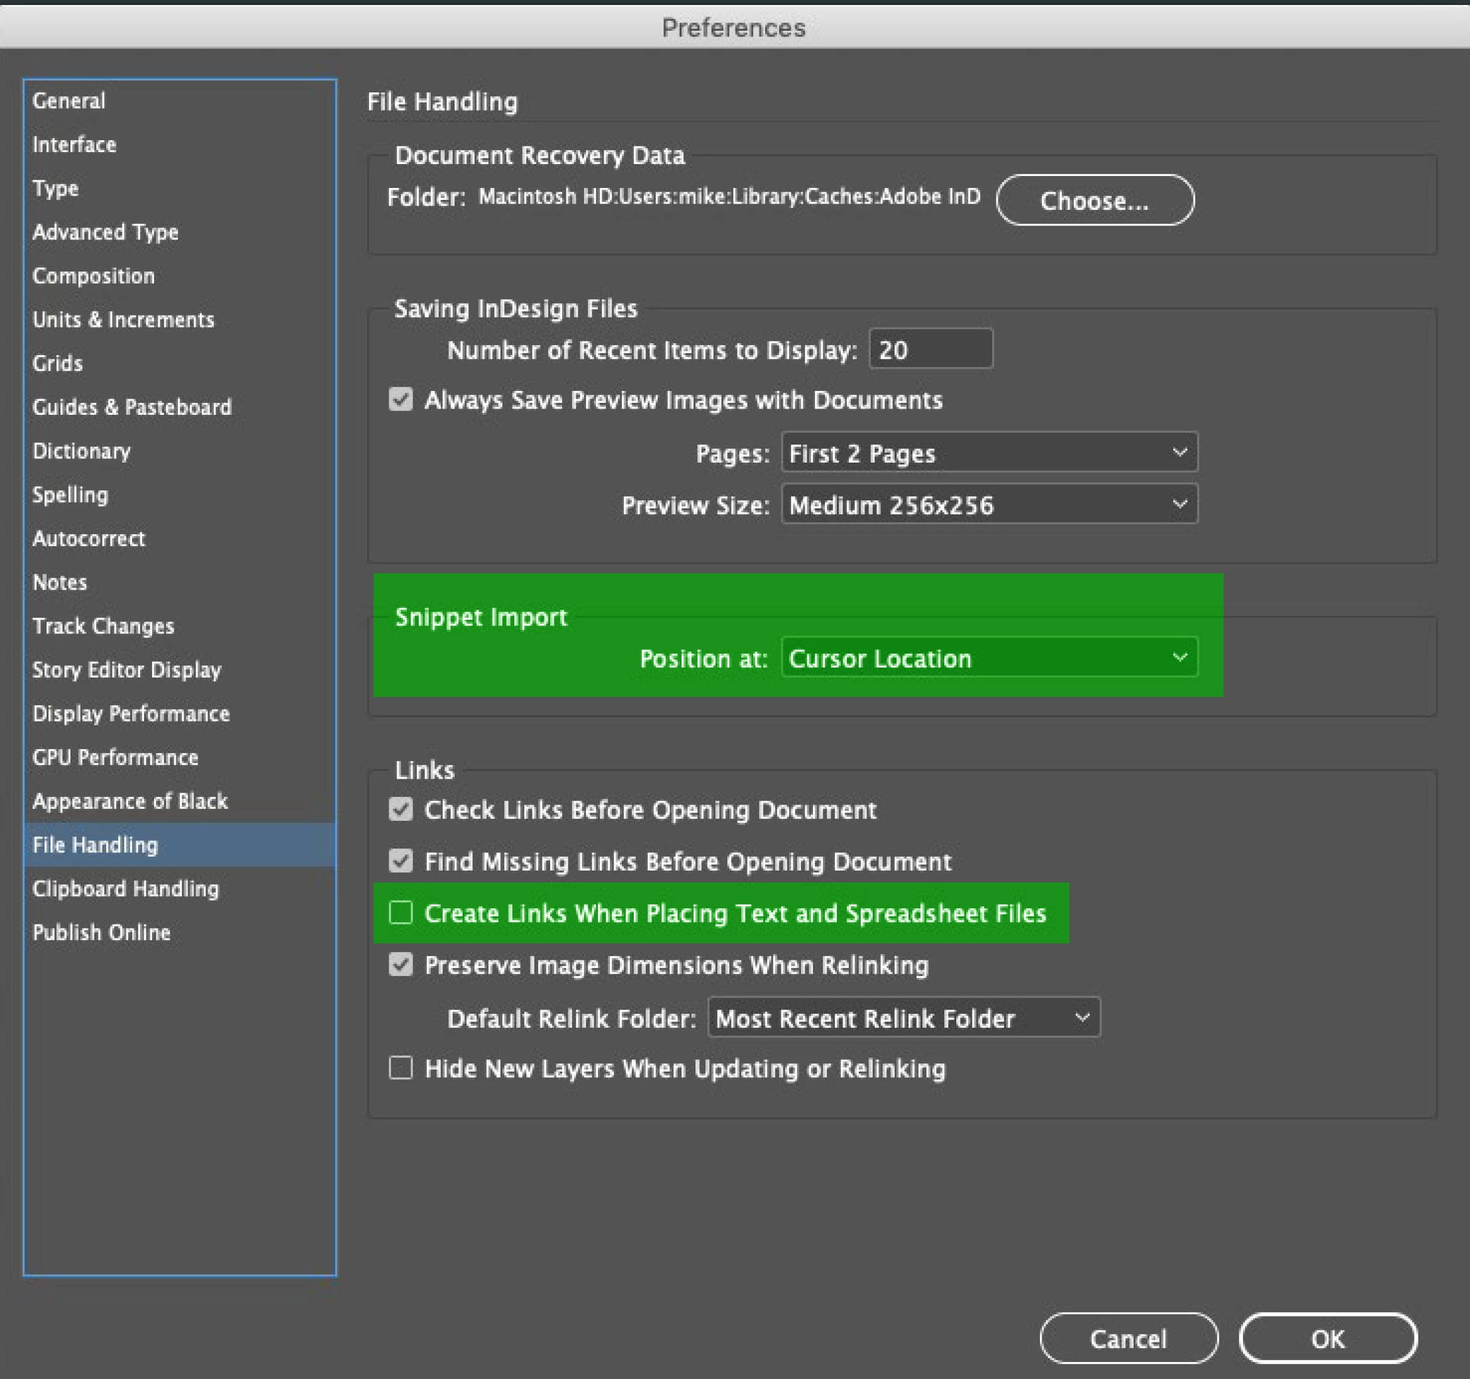Click the Number of Recent Items field
The width and height of the screenshot is (1470, 1379).
tap(929, 349)
